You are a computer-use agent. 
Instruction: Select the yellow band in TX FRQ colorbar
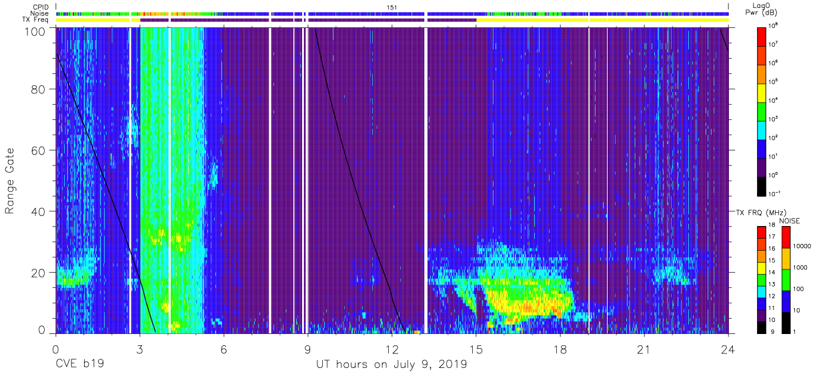pyautogui.click(x=763, y=267)
